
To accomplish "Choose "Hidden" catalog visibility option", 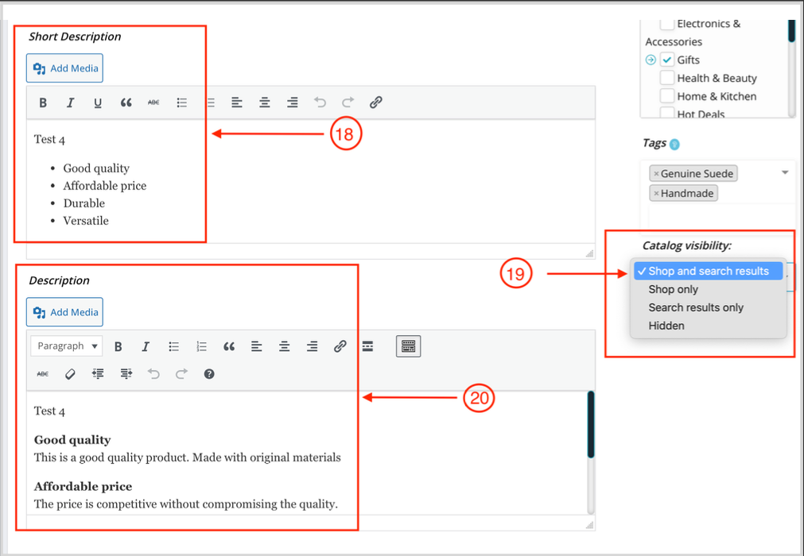I will [x=666, y=326].
